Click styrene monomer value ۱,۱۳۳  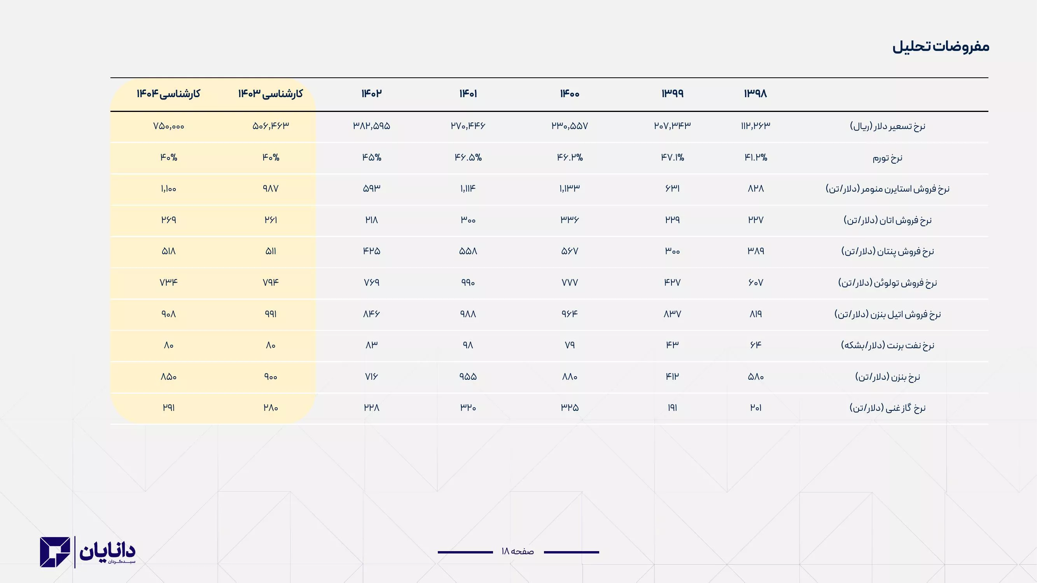[570, 188]
